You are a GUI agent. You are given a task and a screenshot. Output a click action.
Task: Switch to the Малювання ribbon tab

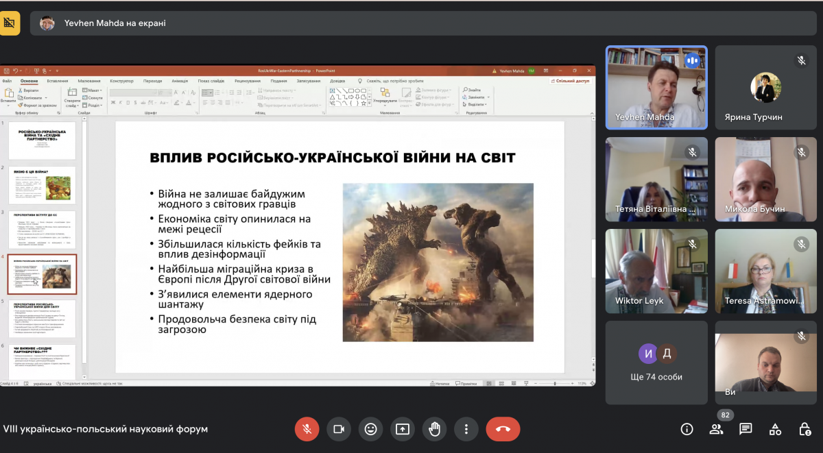89,81
